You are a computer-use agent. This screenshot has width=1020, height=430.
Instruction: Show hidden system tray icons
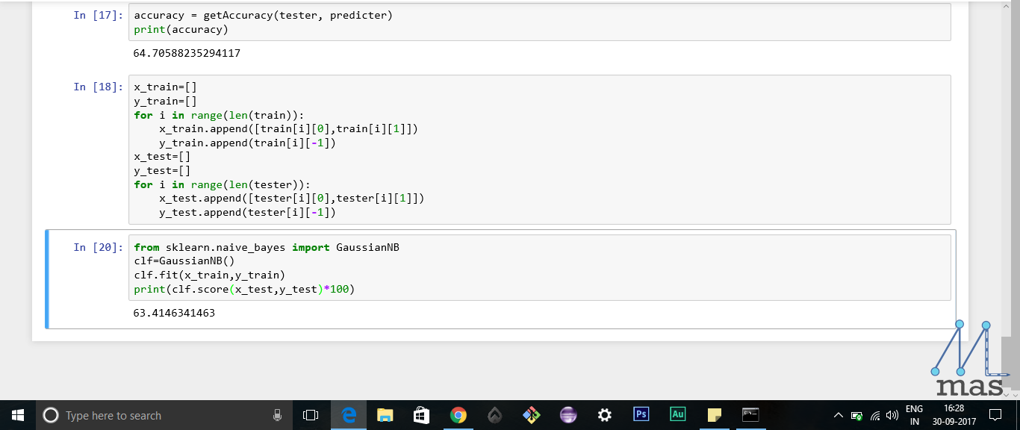tap(838, 415)
